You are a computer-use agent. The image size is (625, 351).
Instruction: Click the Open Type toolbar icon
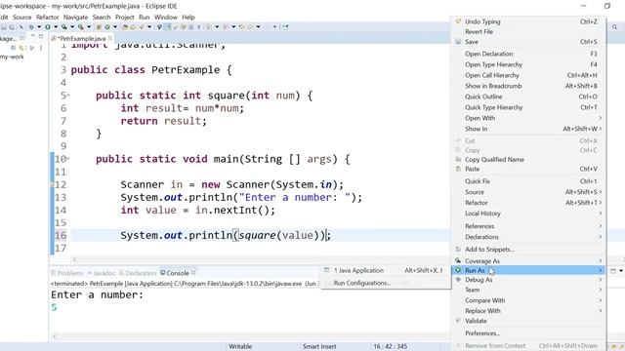(x=125, y=27)
